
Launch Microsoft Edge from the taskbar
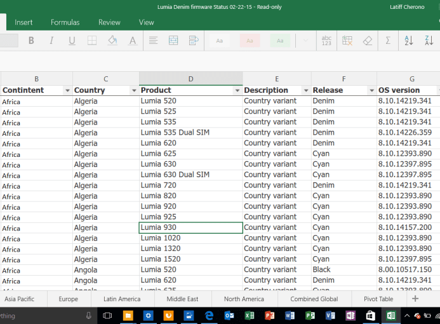coord(209,316)
